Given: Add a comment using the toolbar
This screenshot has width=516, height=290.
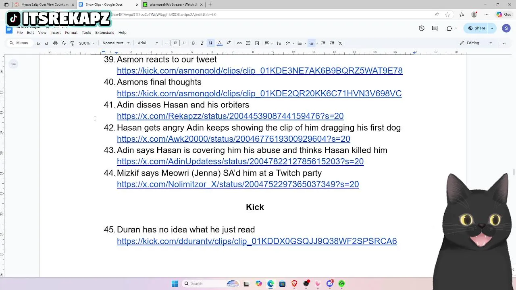Looking at the screenshot, I should pos(248,43).
